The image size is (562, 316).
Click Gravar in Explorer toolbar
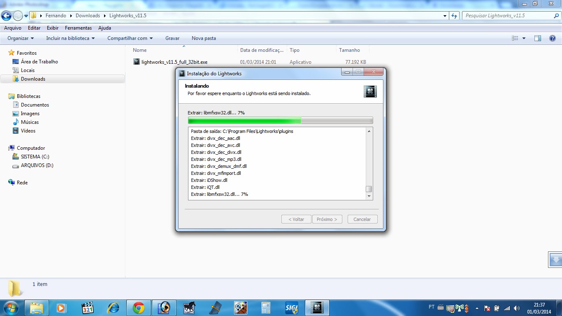172,38
